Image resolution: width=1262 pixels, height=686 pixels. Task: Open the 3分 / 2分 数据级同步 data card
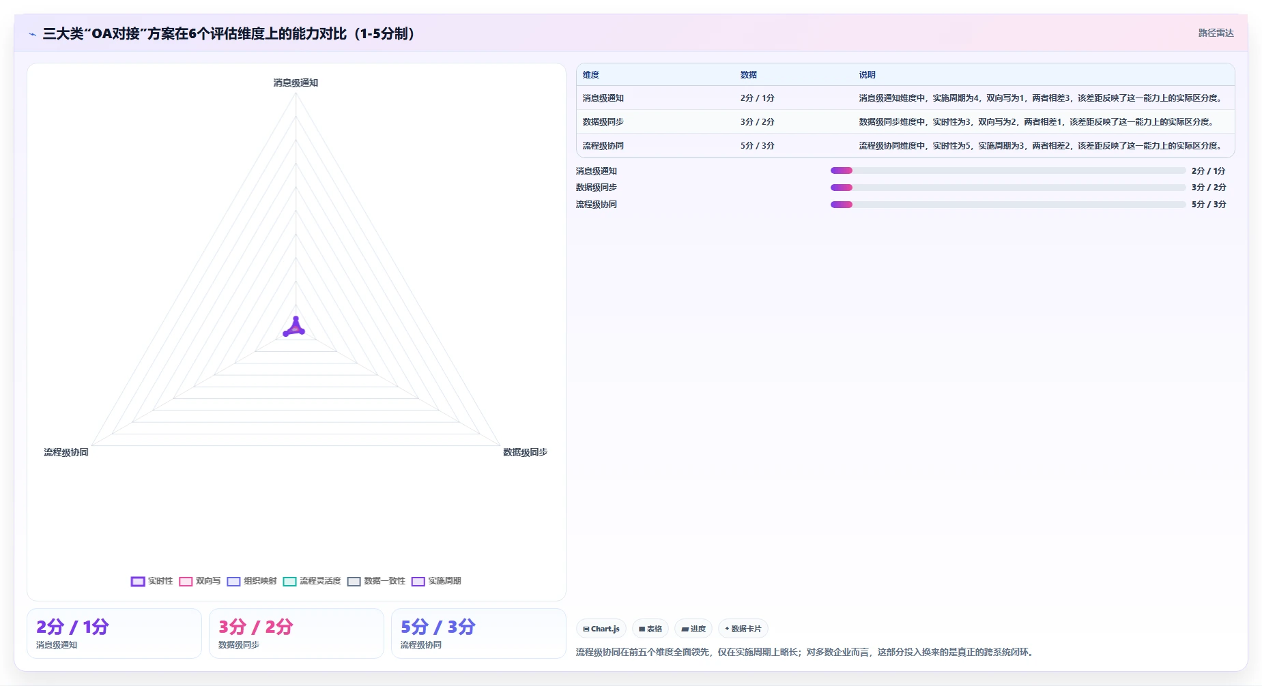(296, 633)
